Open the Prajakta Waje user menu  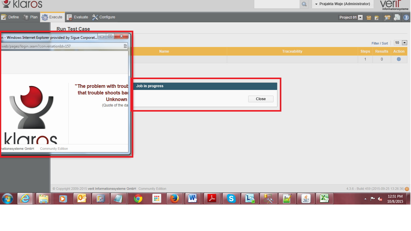342,4
